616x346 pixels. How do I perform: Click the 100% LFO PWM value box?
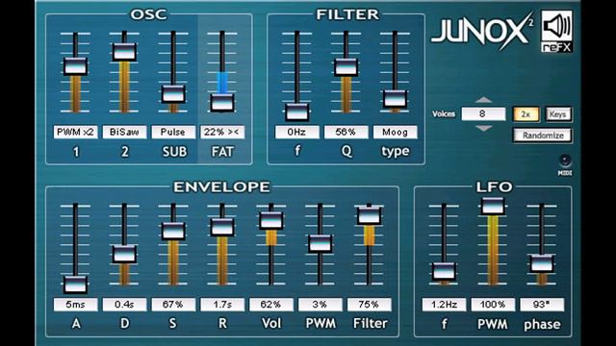point(493,305)
